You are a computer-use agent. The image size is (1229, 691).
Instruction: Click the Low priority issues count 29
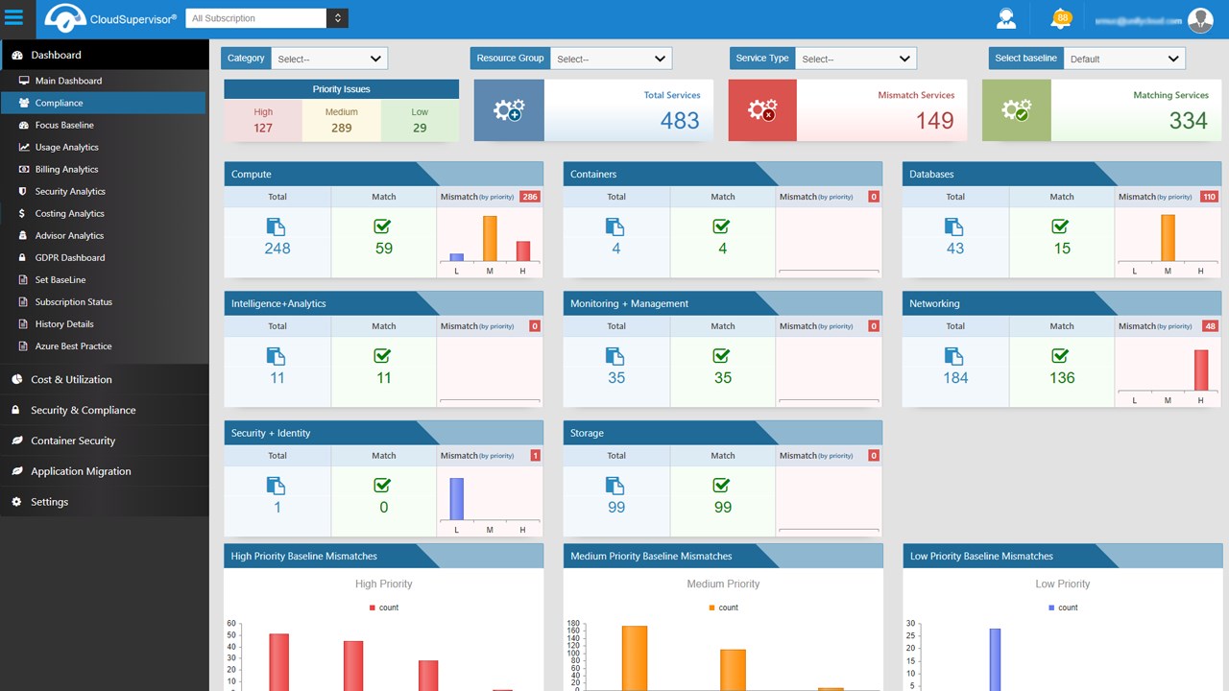[420, 128]
